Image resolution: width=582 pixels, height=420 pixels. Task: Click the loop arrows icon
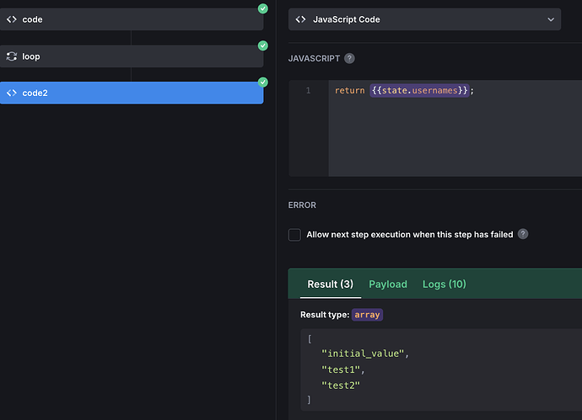tap(12, 56)
